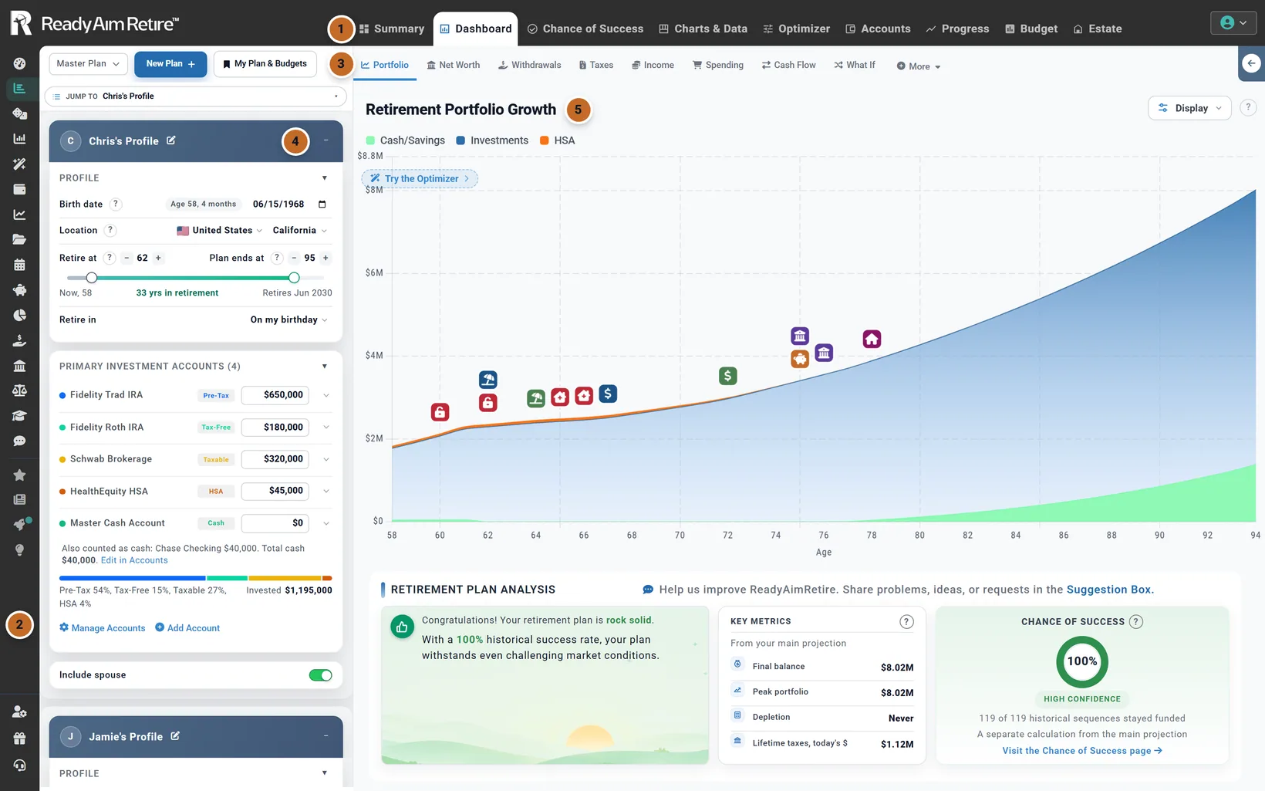
Task: Click the collapse arrow button at top right
Action: [1251, 63]
